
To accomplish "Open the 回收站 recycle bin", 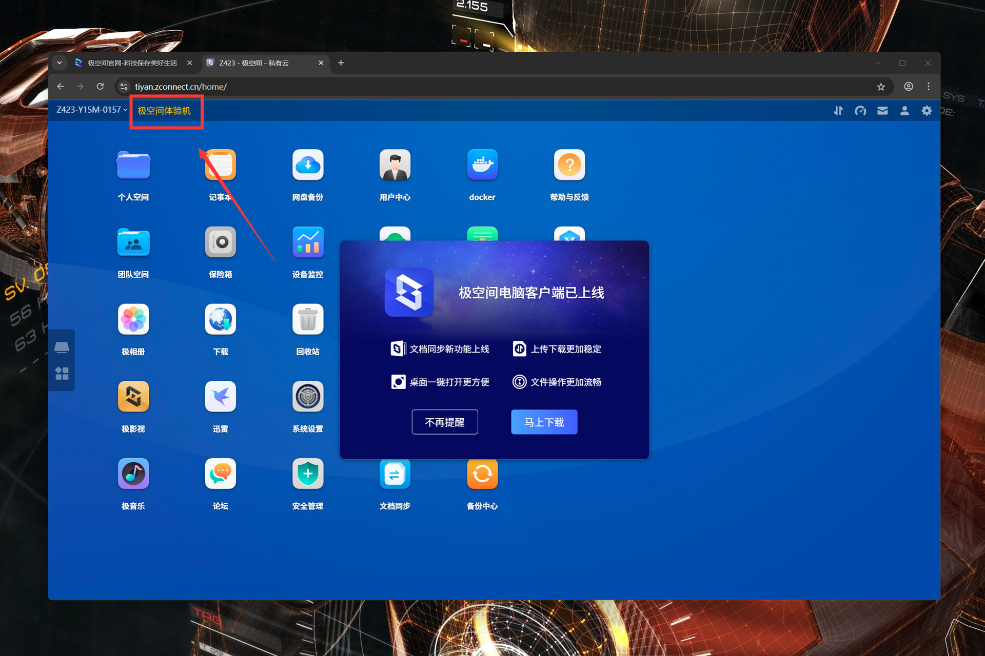I will click(308, 319).
